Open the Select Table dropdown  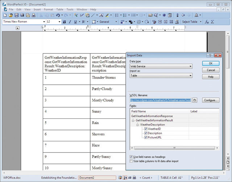(x=200, y=22)
